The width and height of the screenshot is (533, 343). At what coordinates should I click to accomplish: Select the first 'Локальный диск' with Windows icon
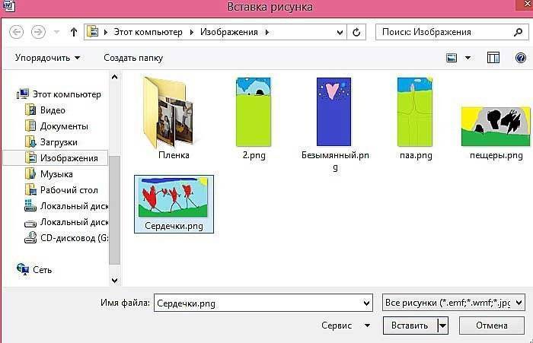[x=66, y=206]
